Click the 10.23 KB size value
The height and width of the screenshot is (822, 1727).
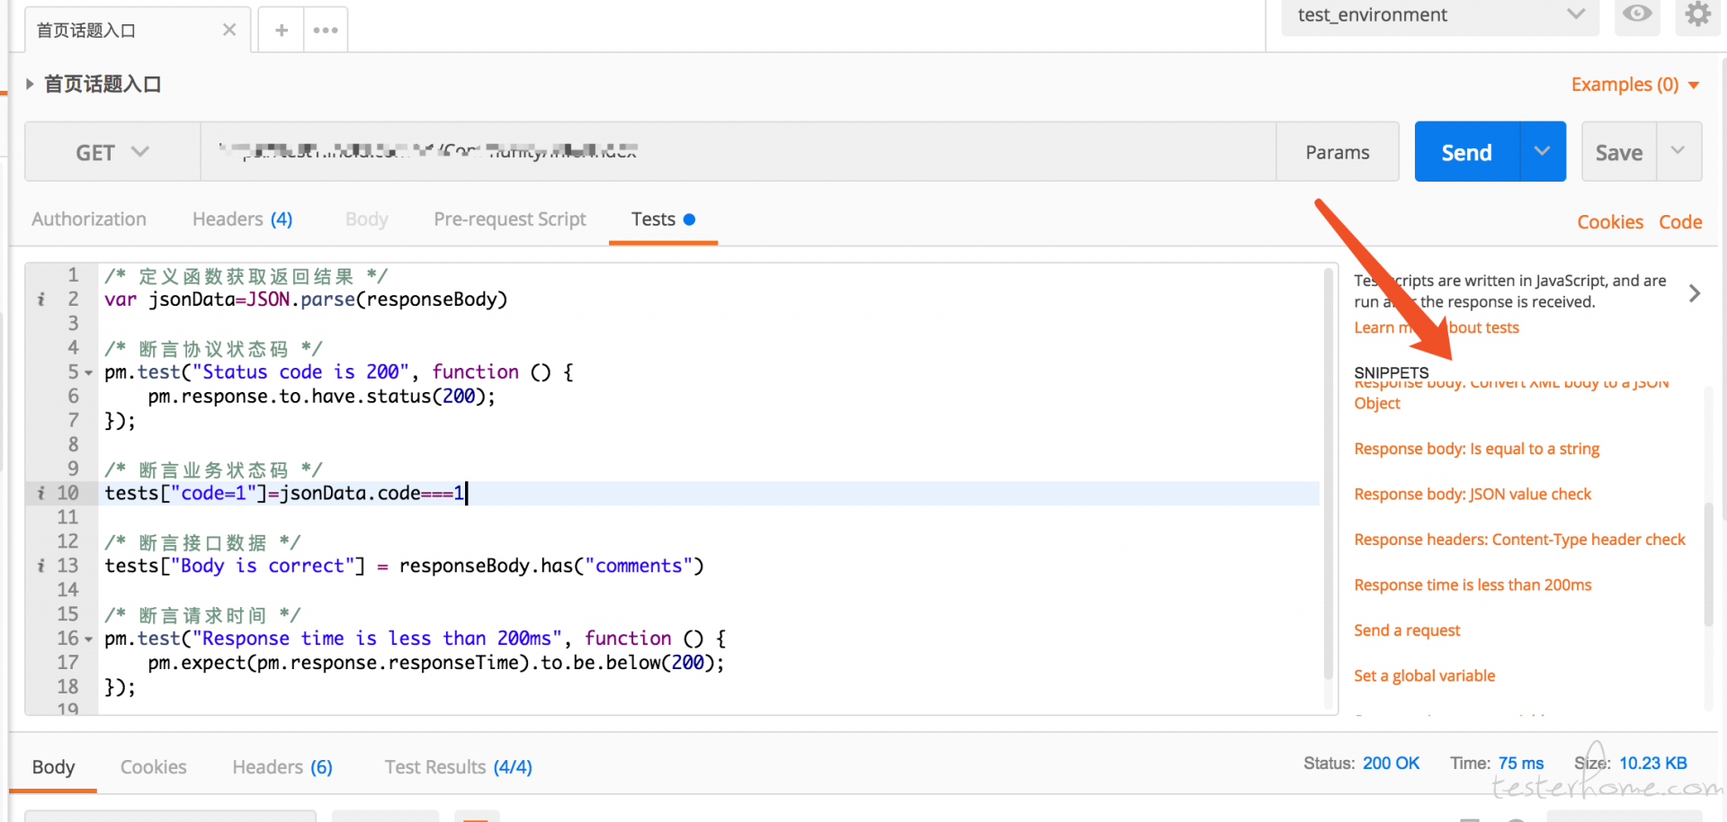coord(1653,764)
